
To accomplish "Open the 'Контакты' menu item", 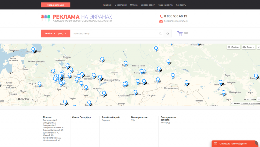I will [181, 5].
